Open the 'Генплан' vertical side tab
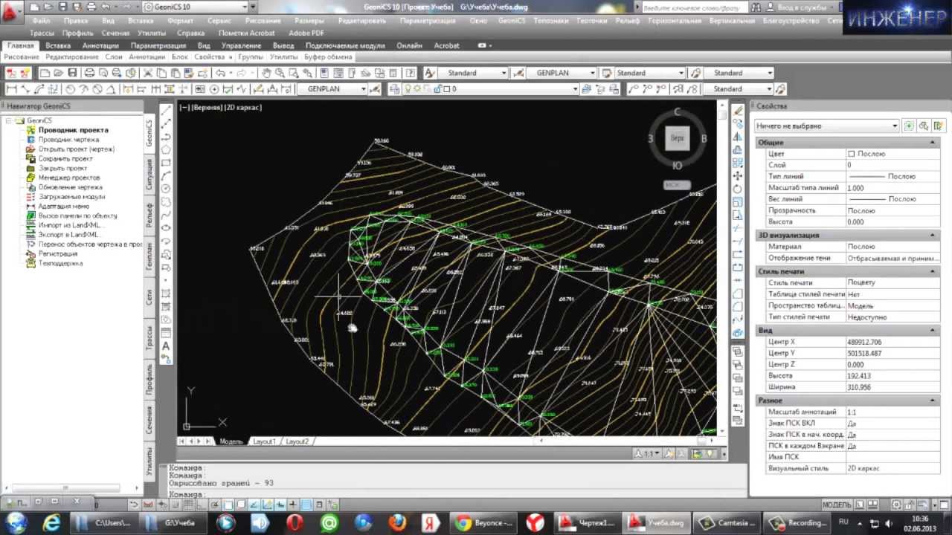This screenshot has height=535, width=952. tap(149, 256)
